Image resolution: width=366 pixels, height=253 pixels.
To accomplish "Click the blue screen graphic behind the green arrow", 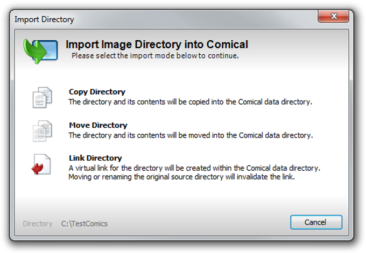I will (47, 50).
